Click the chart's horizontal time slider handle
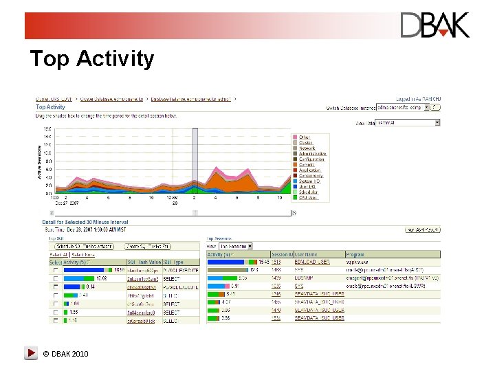The height and width of the screenshot is (371, 495). [195, 212]
